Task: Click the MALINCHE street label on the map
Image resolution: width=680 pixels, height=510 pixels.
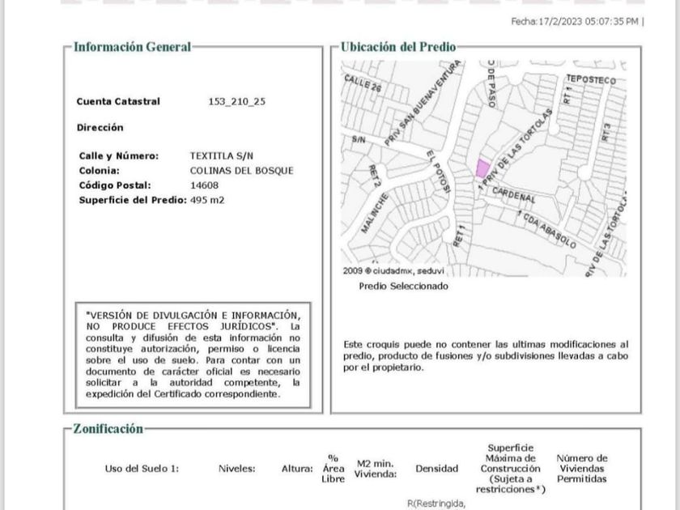Action: click(x=375, y=214)
